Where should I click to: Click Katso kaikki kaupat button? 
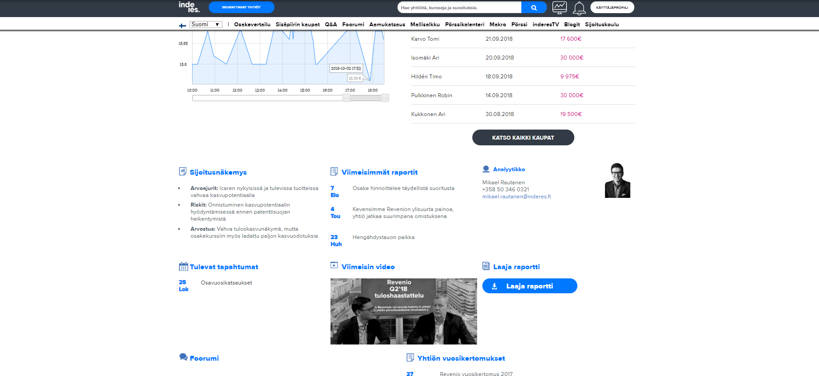(523, 137)
